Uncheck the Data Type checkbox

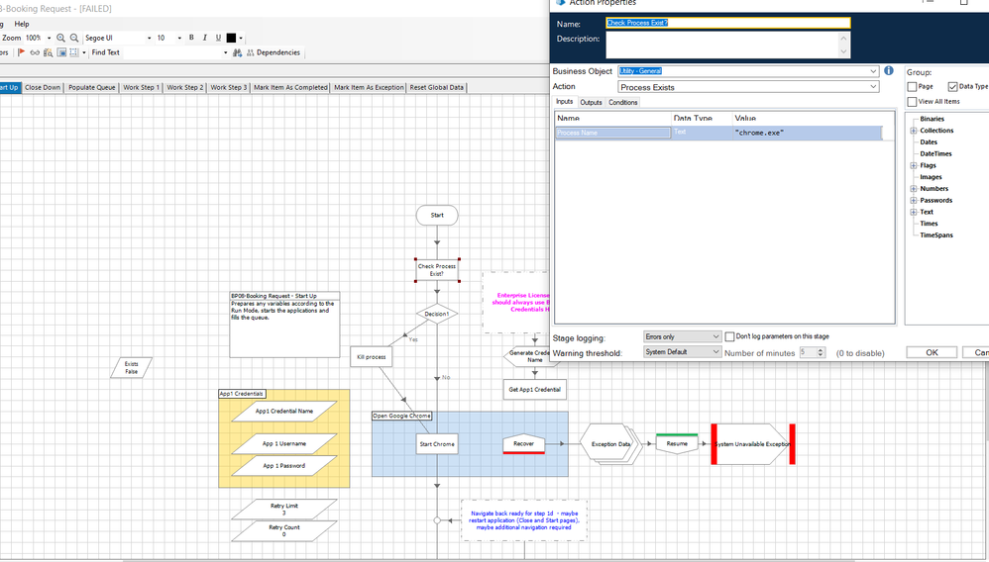click(953, 87)
